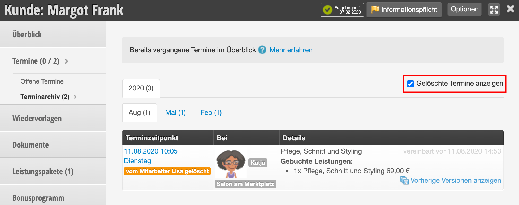Open the Mehr erfahren link
519x205 pixels.
click(291, 50)
